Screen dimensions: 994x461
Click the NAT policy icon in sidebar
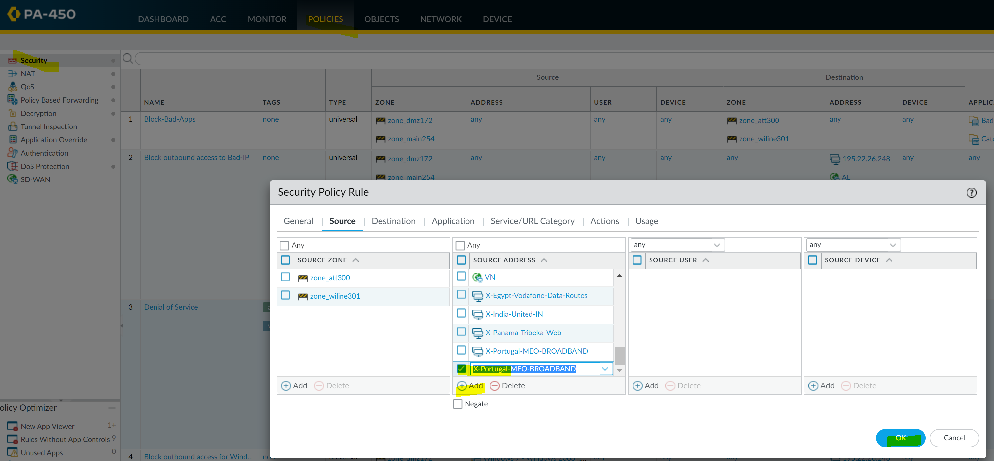12,74
